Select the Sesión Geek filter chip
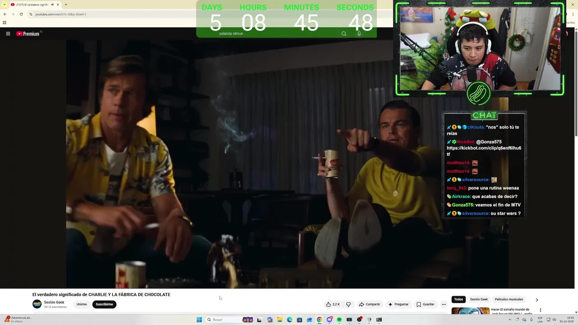This screenshot has height=325, width=578. point(479,299)
